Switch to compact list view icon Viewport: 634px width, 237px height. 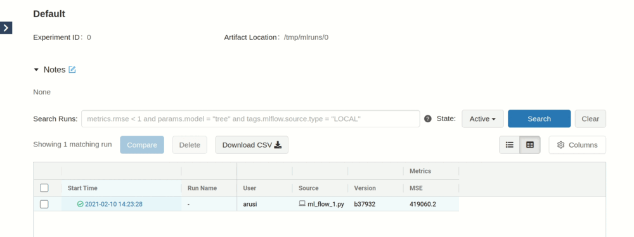point(510,144)
